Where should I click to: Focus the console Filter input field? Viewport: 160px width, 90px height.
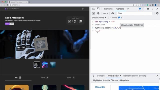[x=134, y=13]
